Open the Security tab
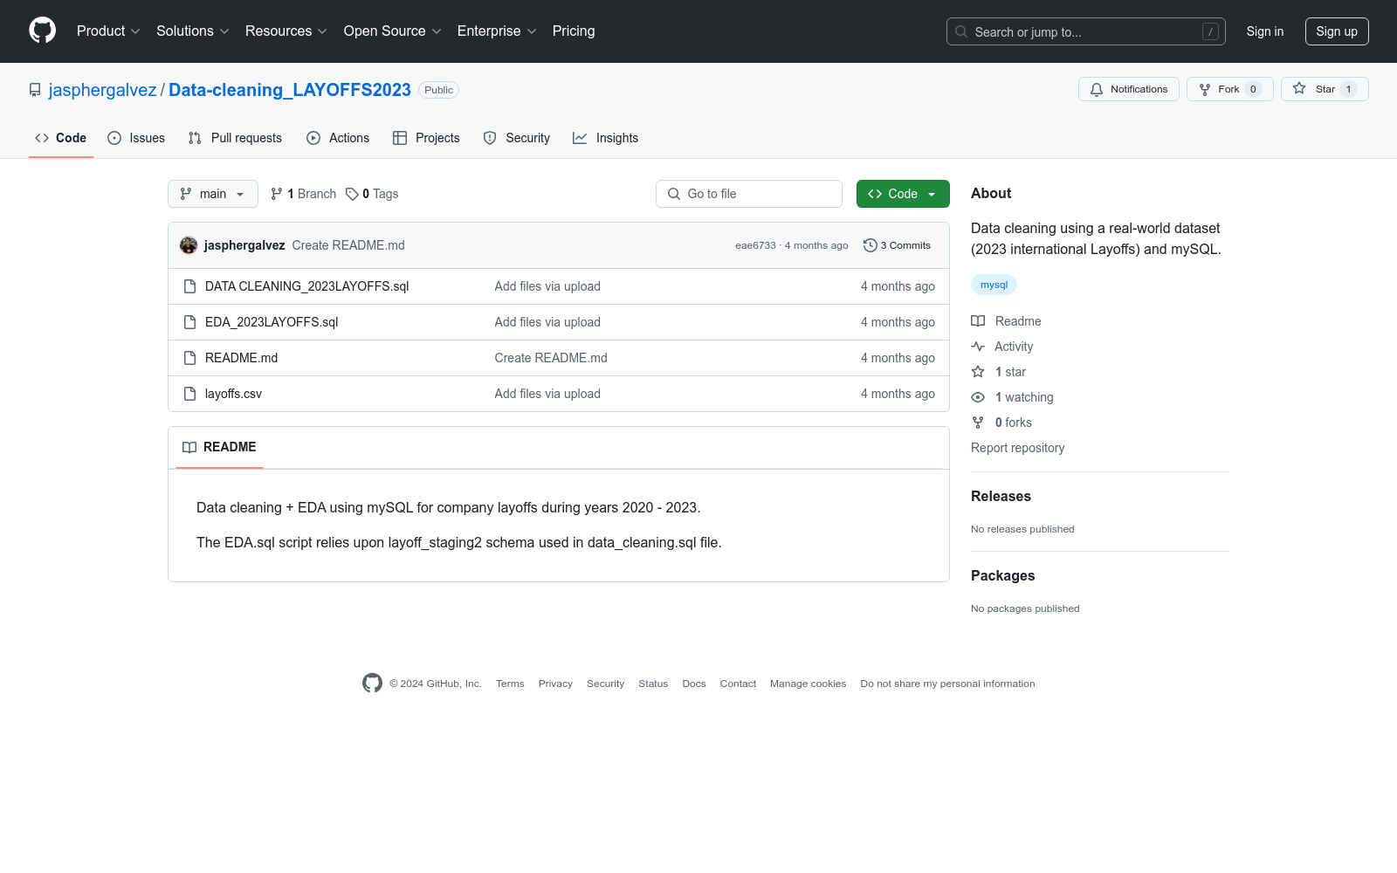This screenshot has width=1397, height=873. pyautogui.click(x=517, y=138)
